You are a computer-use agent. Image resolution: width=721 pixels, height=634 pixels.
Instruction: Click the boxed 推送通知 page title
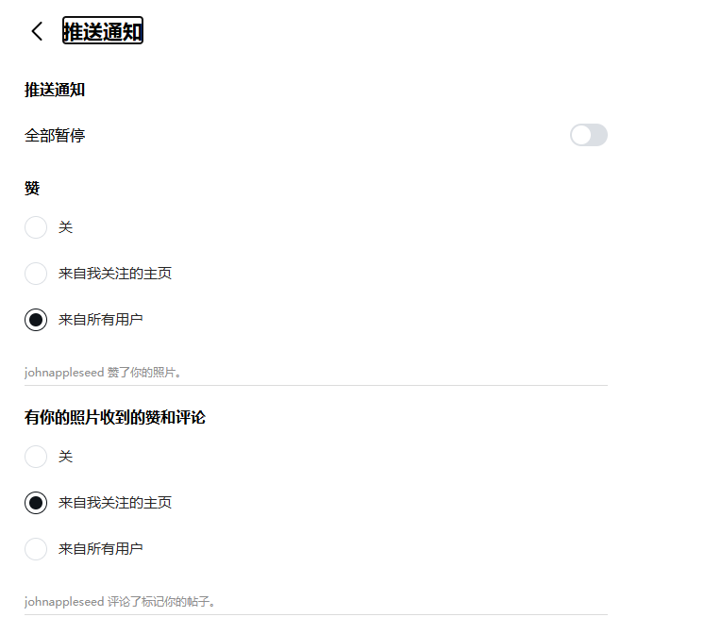coord(103,31)
